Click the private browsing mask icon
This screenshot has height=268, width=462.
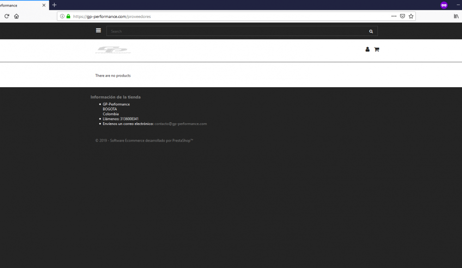(x=444, y=5)
